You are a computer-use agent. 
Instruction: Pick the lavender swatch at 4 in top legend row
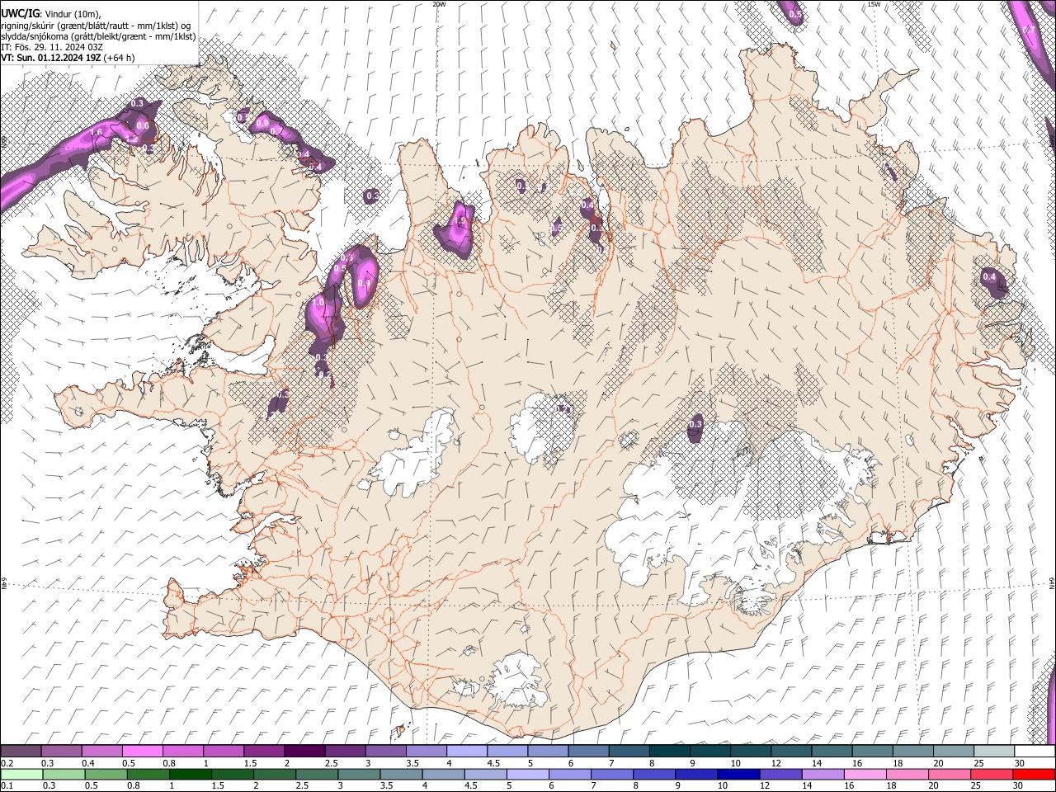[x=468, y=751]
